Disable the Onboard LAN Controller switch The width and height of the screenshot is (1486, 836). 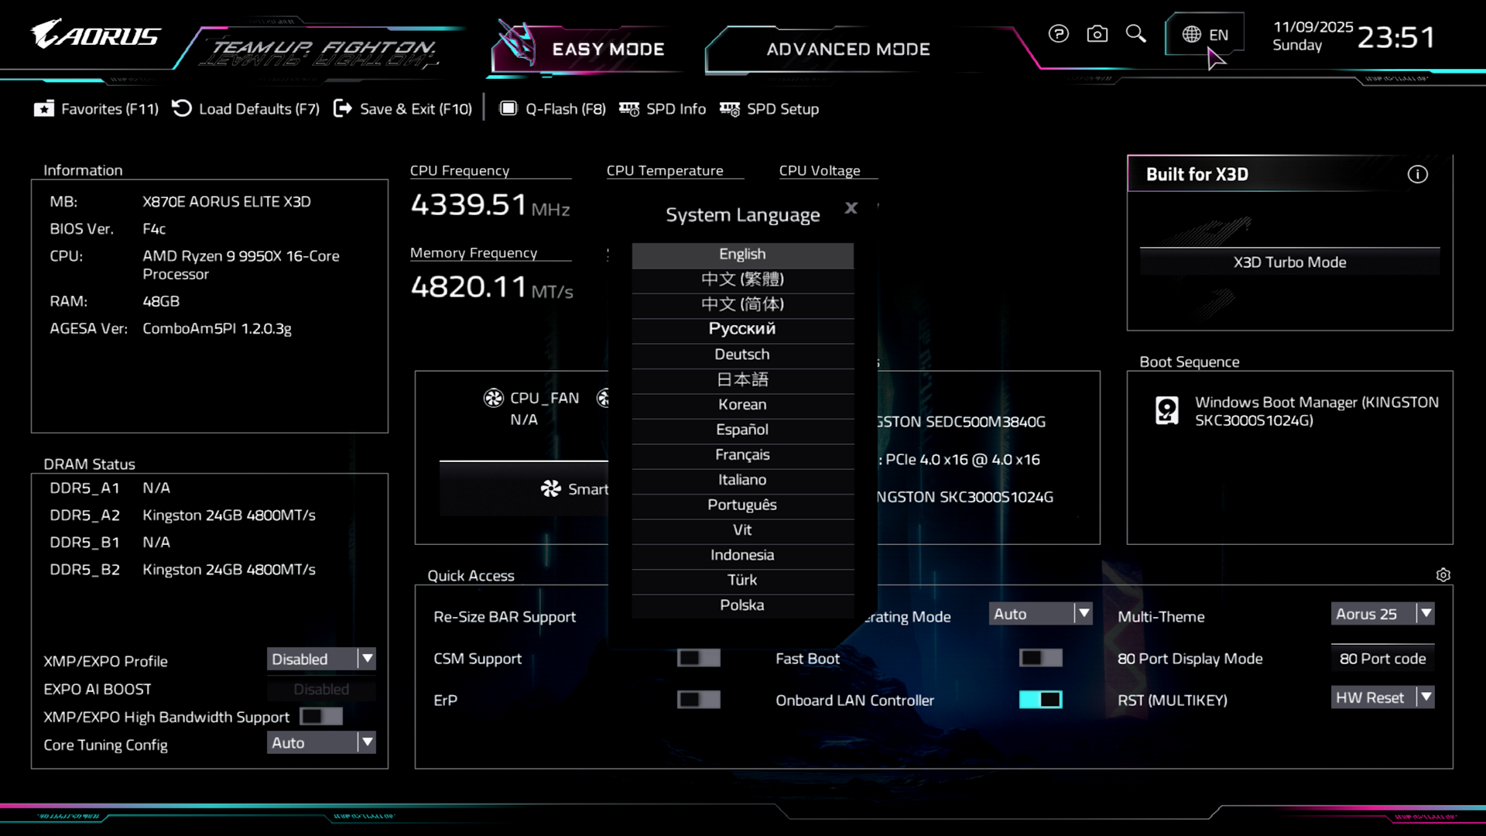pos(1040,701)
